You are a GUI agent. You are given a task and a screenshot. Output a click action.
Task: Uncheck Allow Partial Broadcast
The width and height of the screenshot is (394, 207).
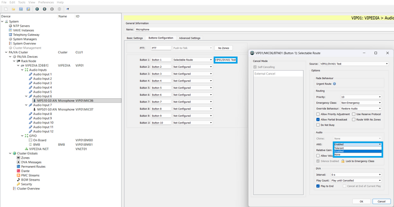tap(318, 119)
